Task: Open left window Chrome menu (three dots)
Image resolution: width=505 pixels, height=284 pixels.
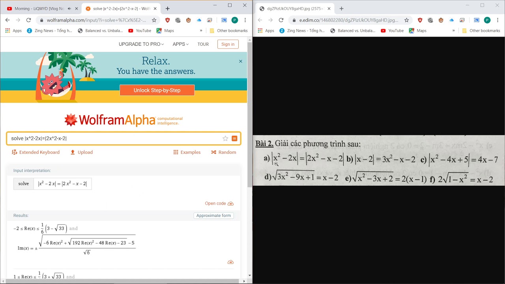Action: coord(245,20)
